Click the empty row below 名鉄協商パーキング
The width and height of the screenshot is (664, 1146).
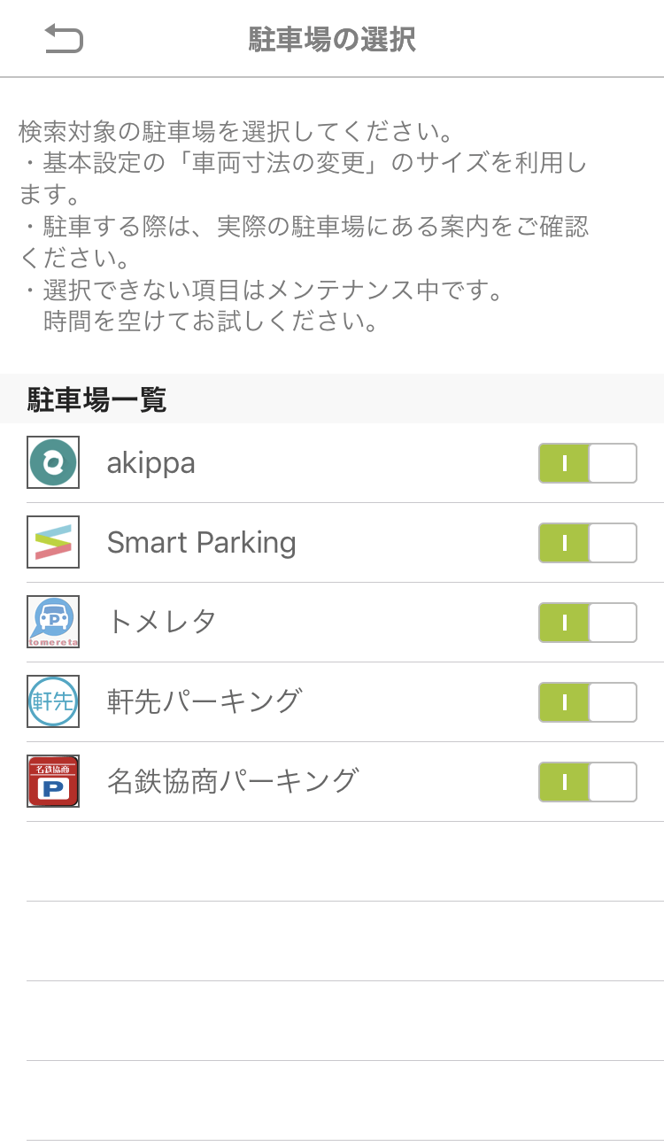pos(345,861)
